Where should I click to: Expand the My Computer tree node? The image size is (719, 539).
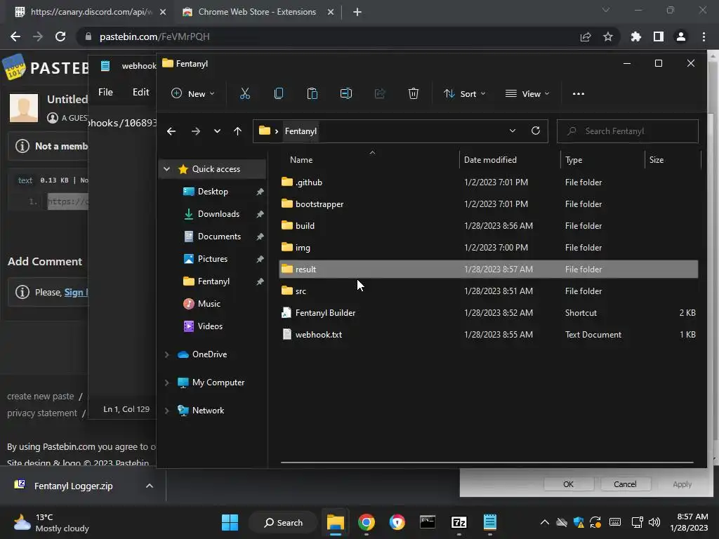point(167,382)
